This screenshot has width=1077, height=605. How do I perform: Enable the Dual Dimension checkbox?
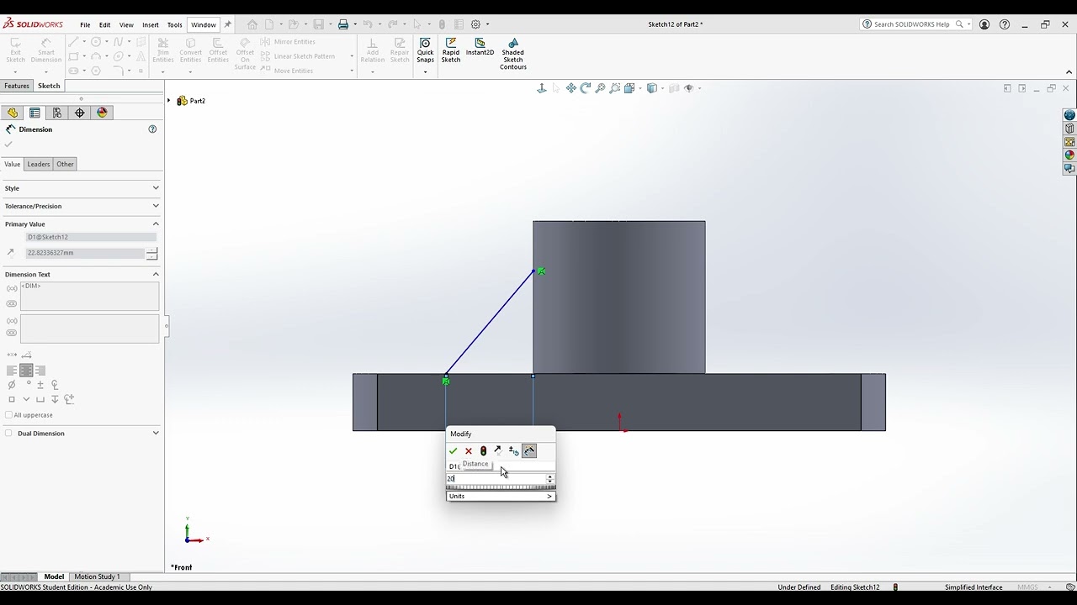pyautogui.click(x=9, y=434)
